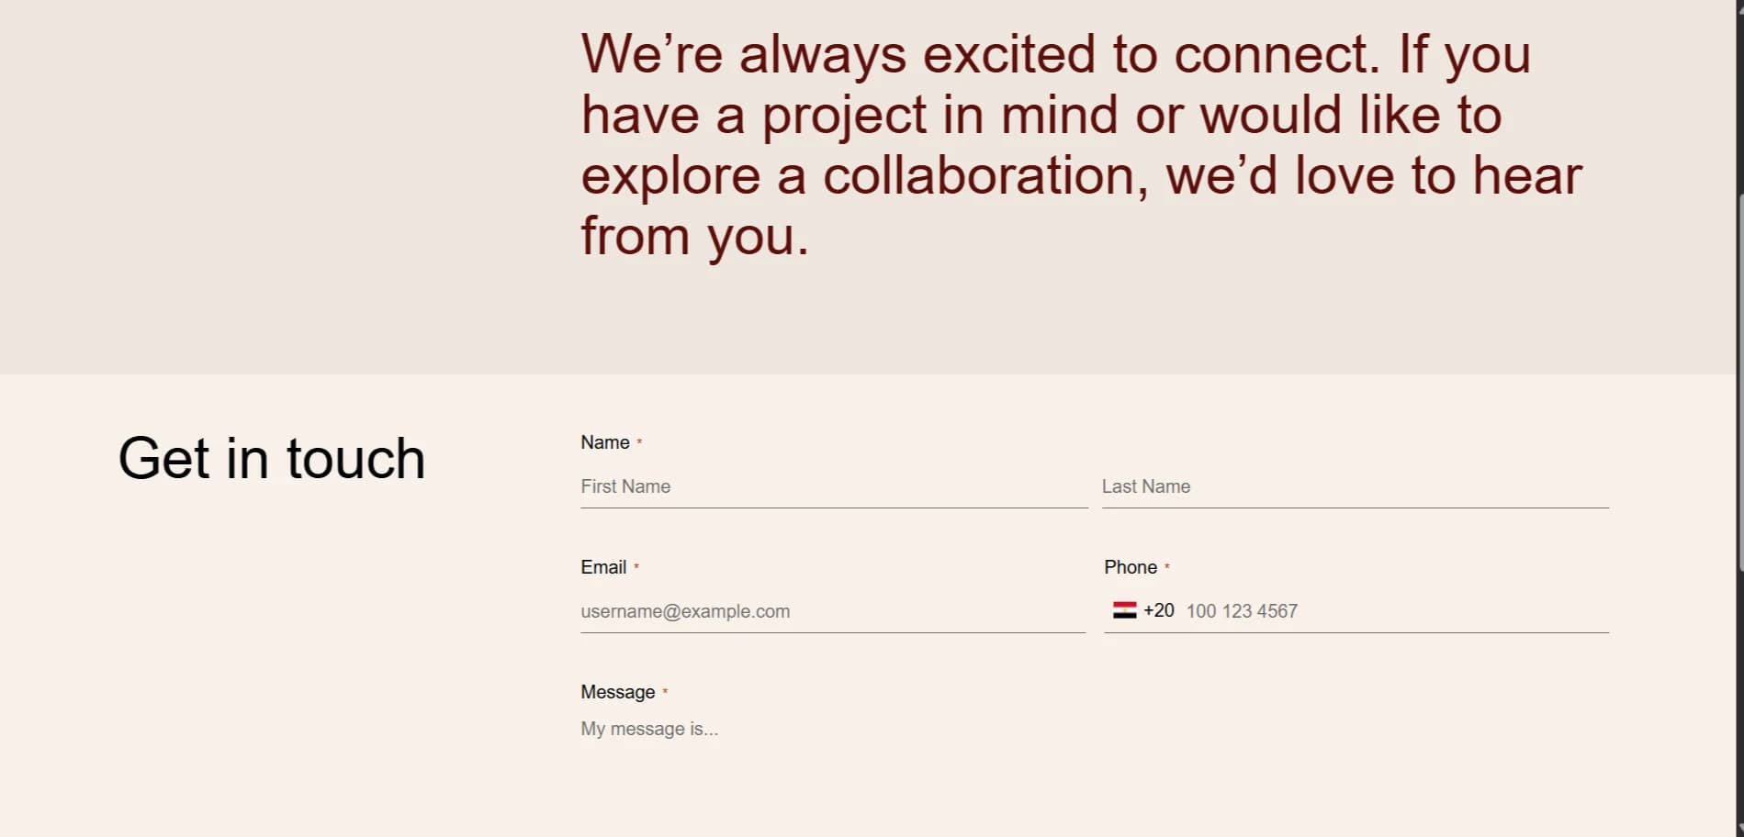Click the red asterisk after Phone label
1744x837 pixels.
coord(1166,567)
